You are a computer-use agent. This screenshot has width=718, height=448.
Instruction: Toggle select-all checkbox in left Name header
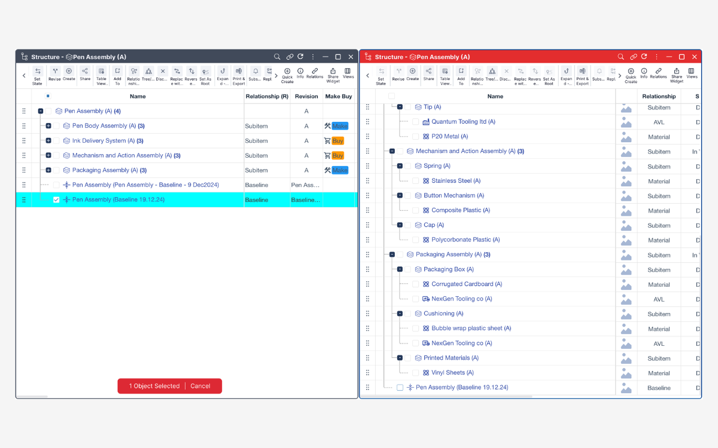[48, 96]
